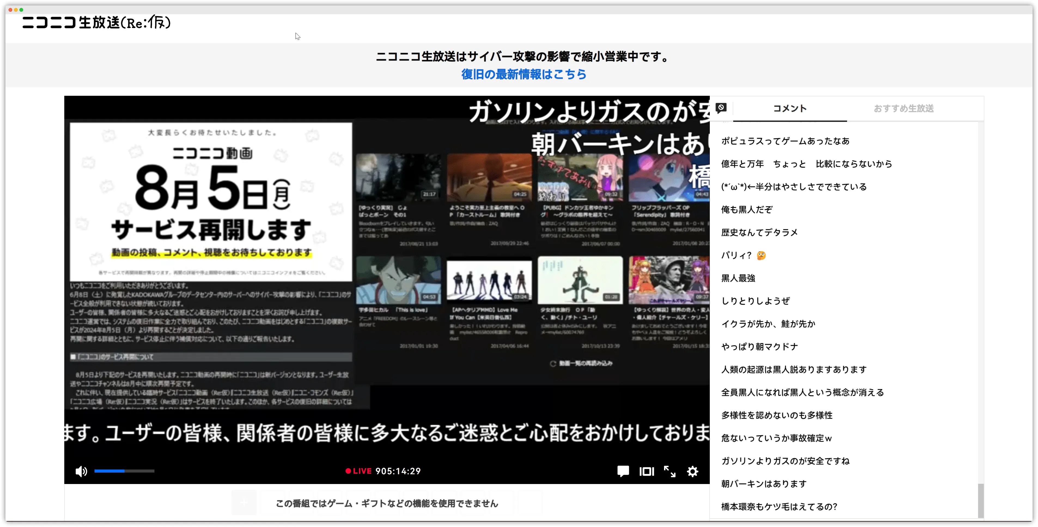Click comment 人類の起源は黒人説ありますあります
The width and height of the screenshot is (1038, 527).
[794, 369]
